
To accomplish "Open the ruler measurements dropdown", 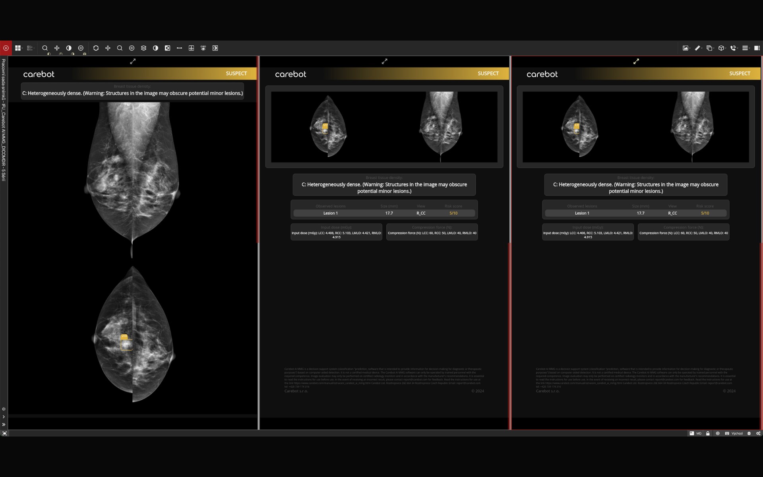I will [698, 48].
